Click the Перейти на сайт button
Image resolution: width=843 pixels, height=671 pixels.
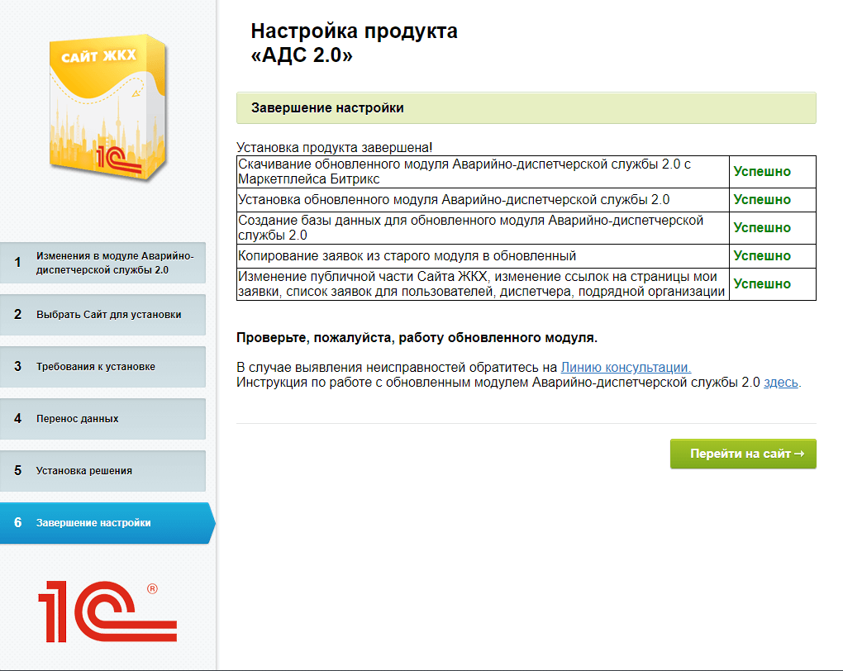pyautogui.click(x=743, y=454)
